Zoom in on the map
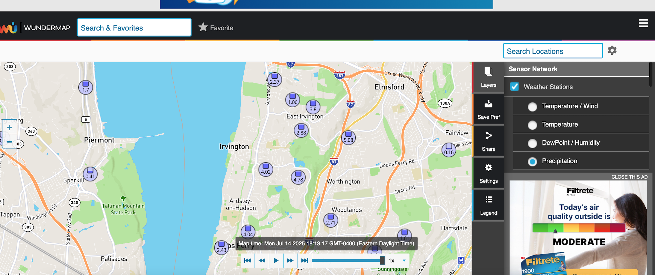 tap(10, 128)
